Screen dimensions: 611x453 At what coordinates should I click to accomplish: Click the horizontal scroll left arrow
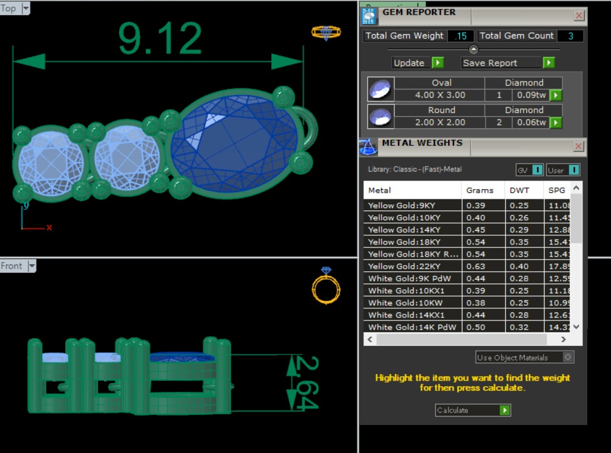coord(370,339)
